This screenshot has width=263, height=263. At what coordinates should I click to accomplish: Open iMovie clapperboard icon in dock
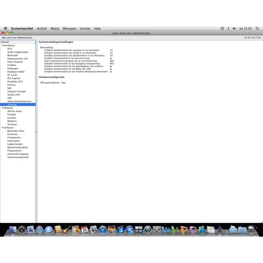tap(121, 229)
